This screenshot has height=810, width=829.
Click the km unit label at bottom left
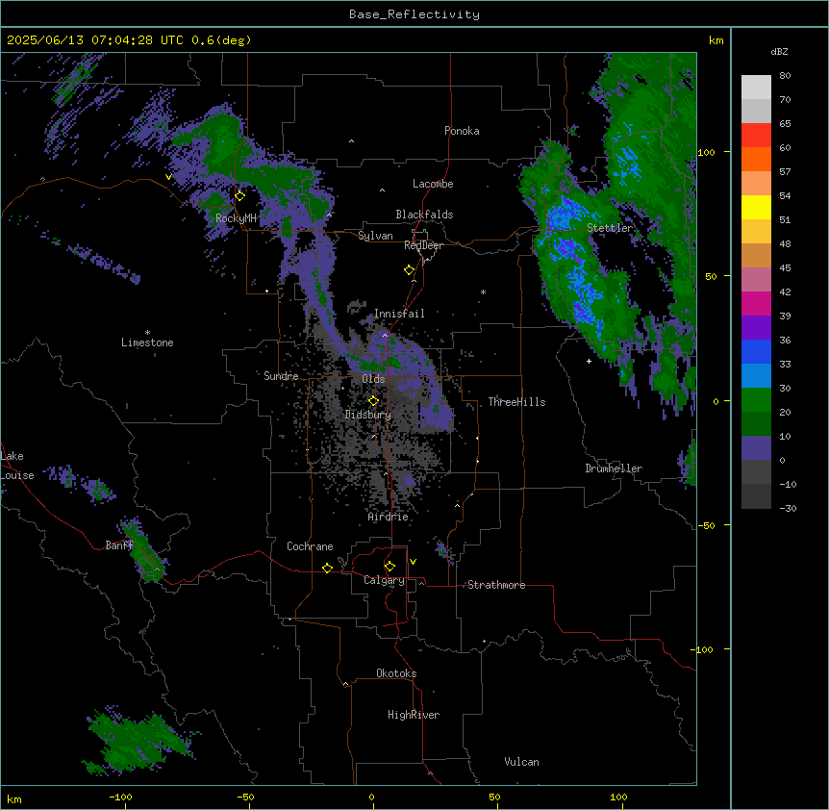pos(14,798)
